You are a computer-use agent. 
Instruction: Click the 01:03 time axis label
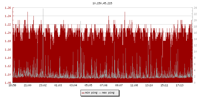tap(58, 85)
